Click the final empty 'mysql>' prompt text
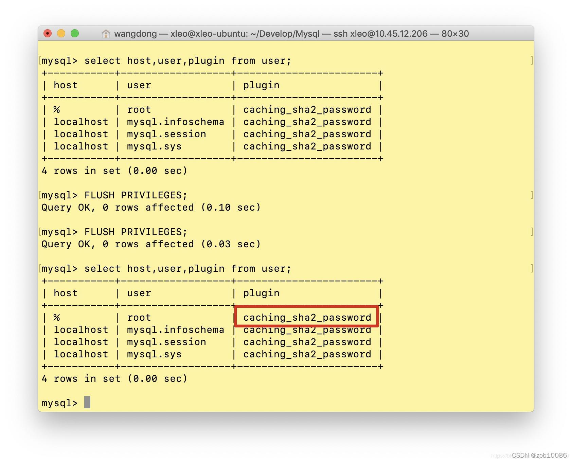The width and height of the screenshot is (572, 462). point(59,403)
